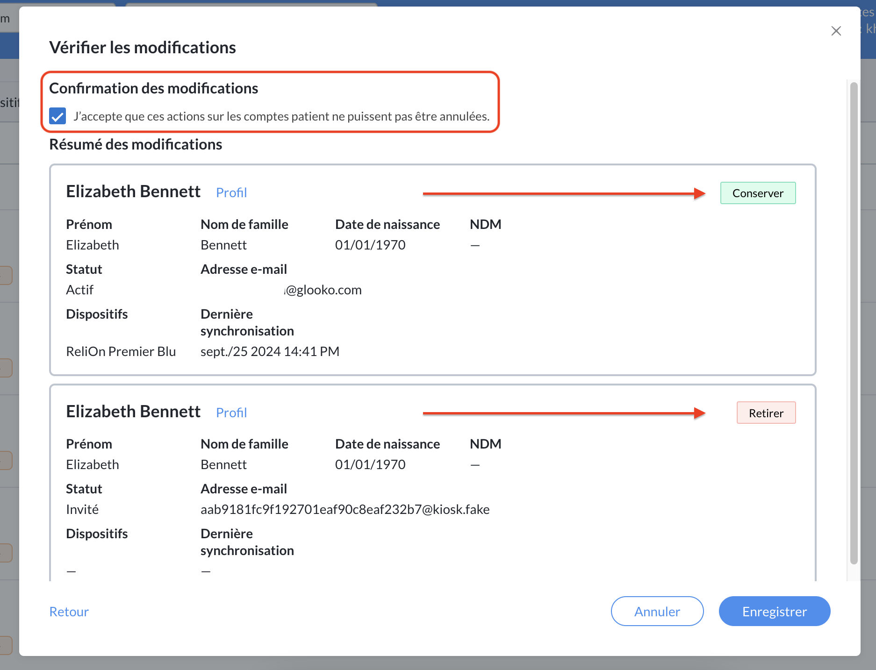876x670 pixels.
Task: Click the green Conserver badge
Action: coord(758,193)
